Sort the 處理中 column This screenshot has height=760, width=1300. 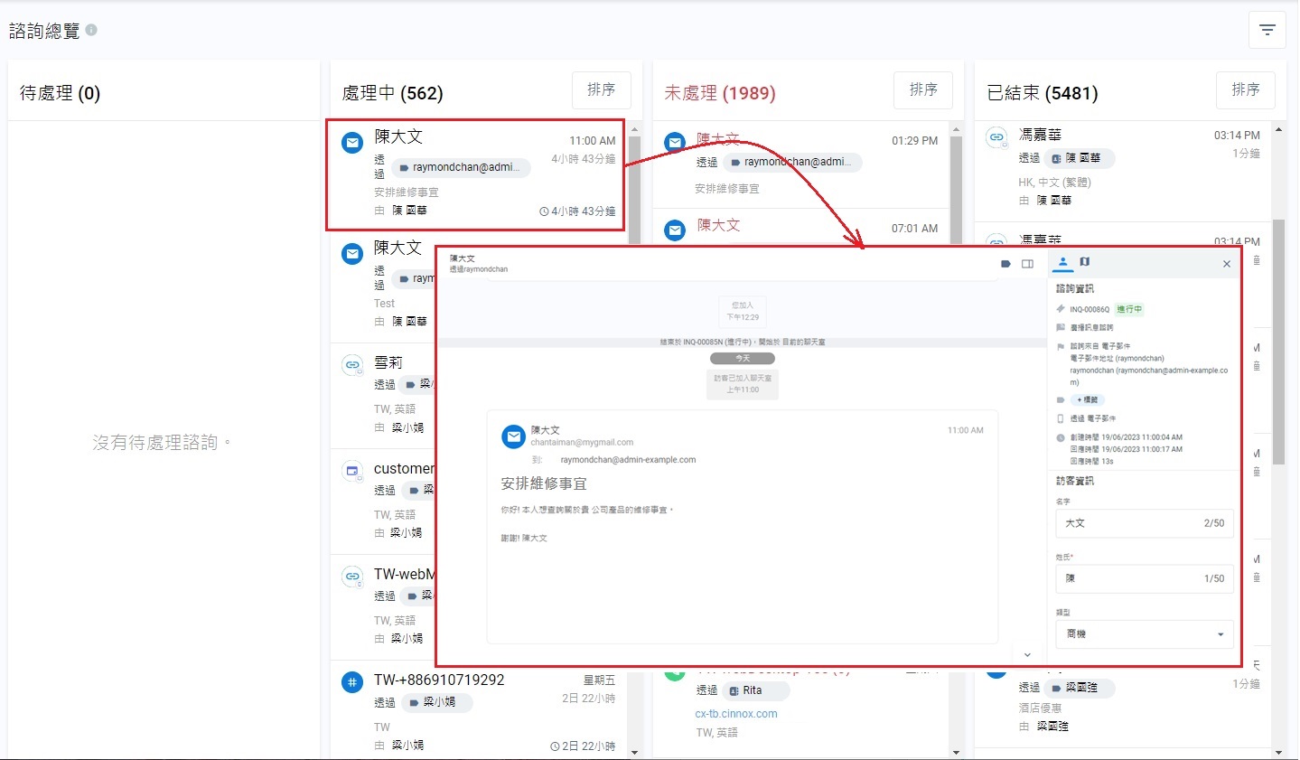click(601, 90)
